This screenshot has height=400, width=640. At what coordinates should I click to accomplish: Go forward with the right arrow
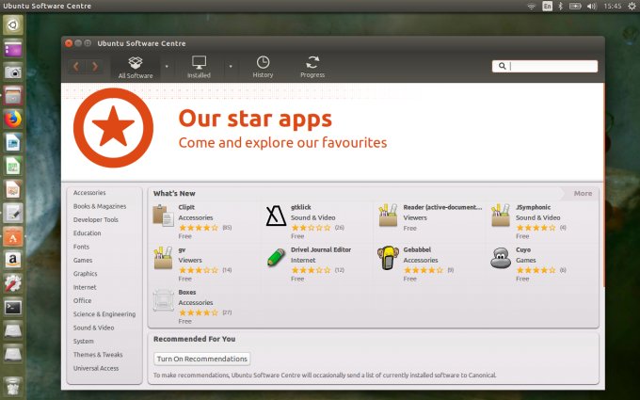[x=95, y=66]
